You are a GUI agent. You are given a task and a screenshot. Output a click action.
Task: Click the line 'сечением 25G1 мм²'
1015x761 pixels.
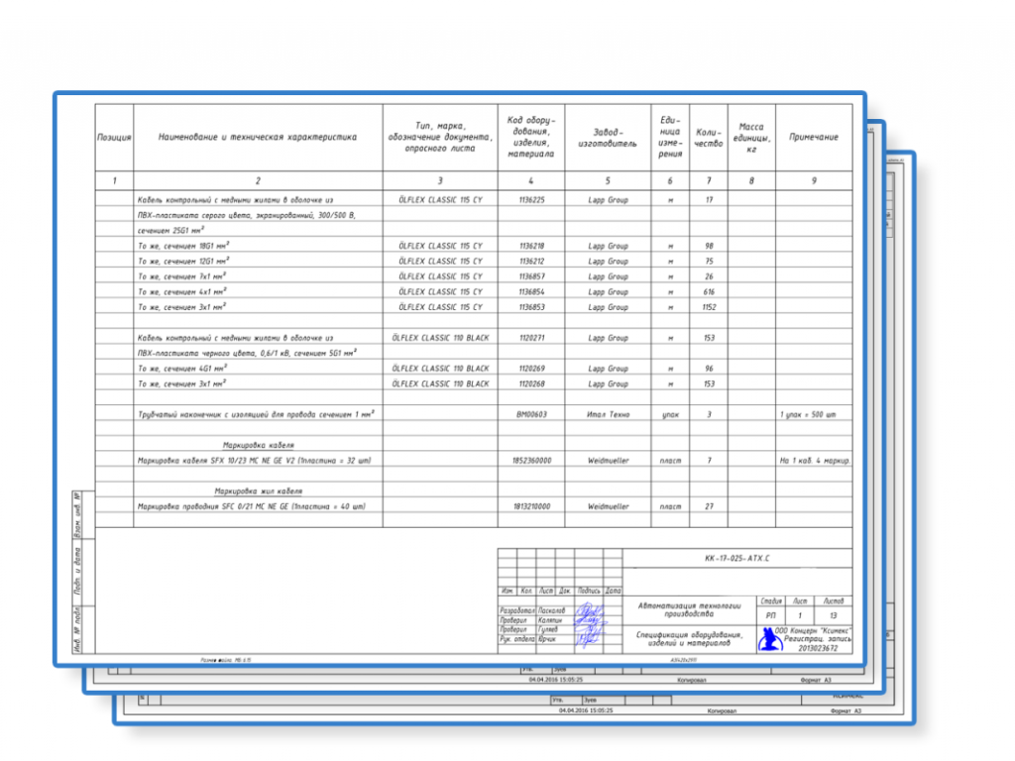click(170, 230)
